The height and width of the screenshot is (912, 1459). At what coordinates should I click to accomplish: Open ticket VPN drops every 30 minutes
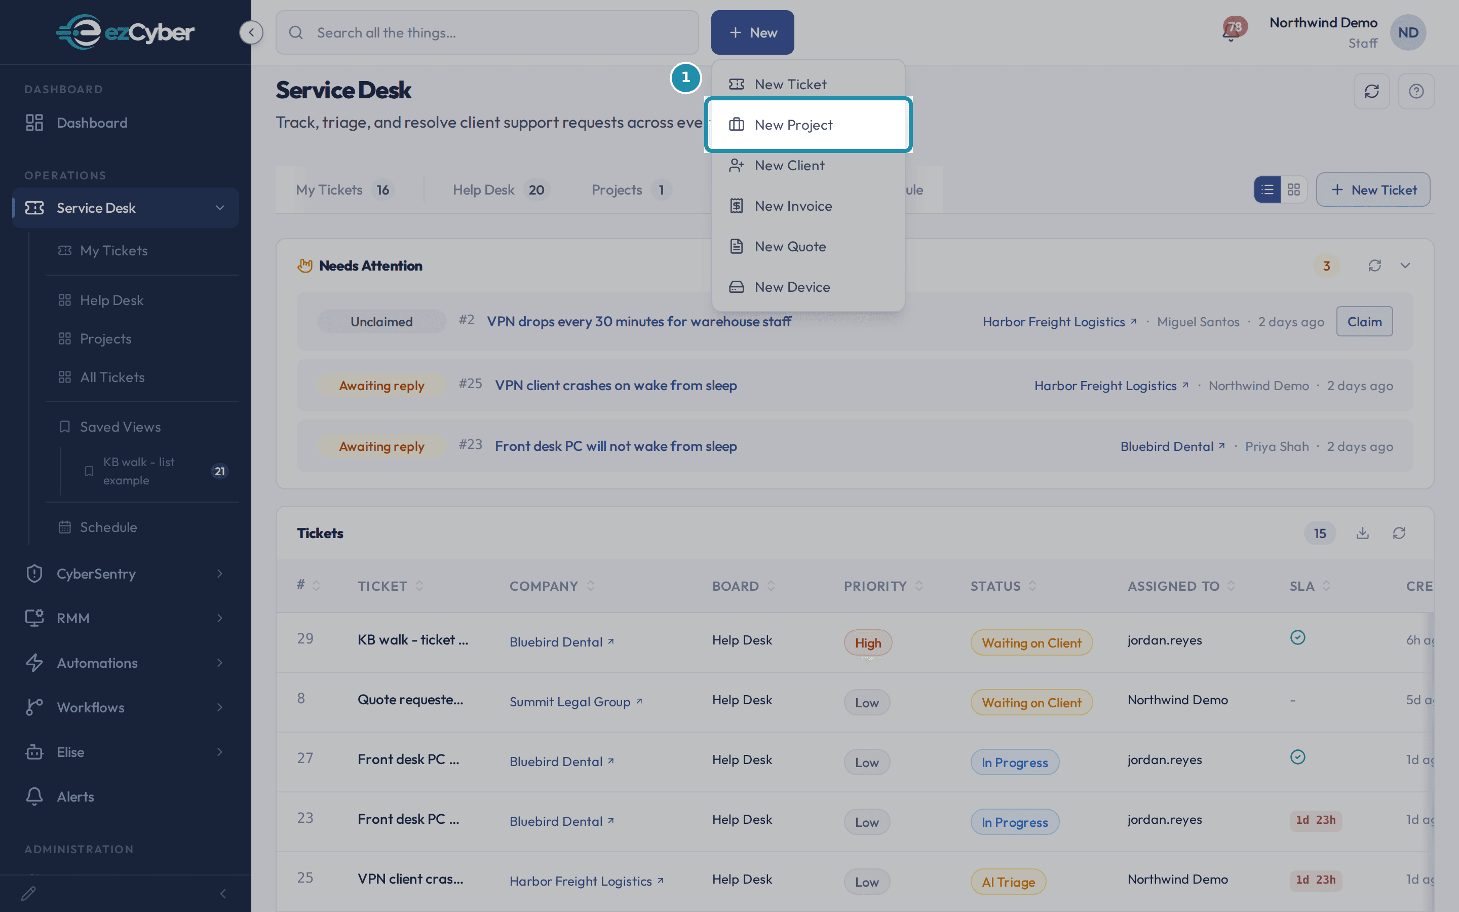638,322
